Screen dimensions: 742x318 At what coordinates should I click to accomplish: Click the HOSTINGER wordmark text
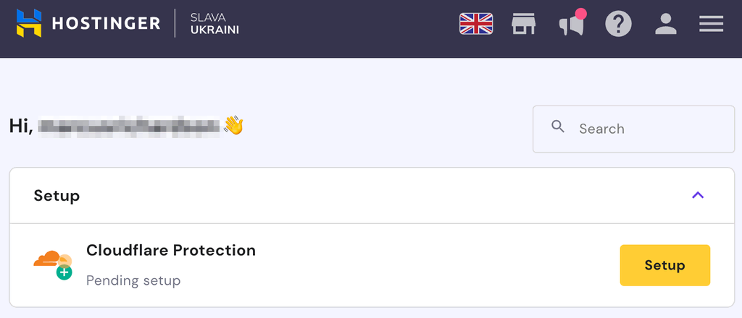coord(106,24)
